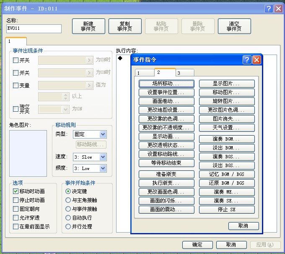Click the 更改透明状态 command button
The height and width of the screenshot is (254, 285).
click(166, 145)
